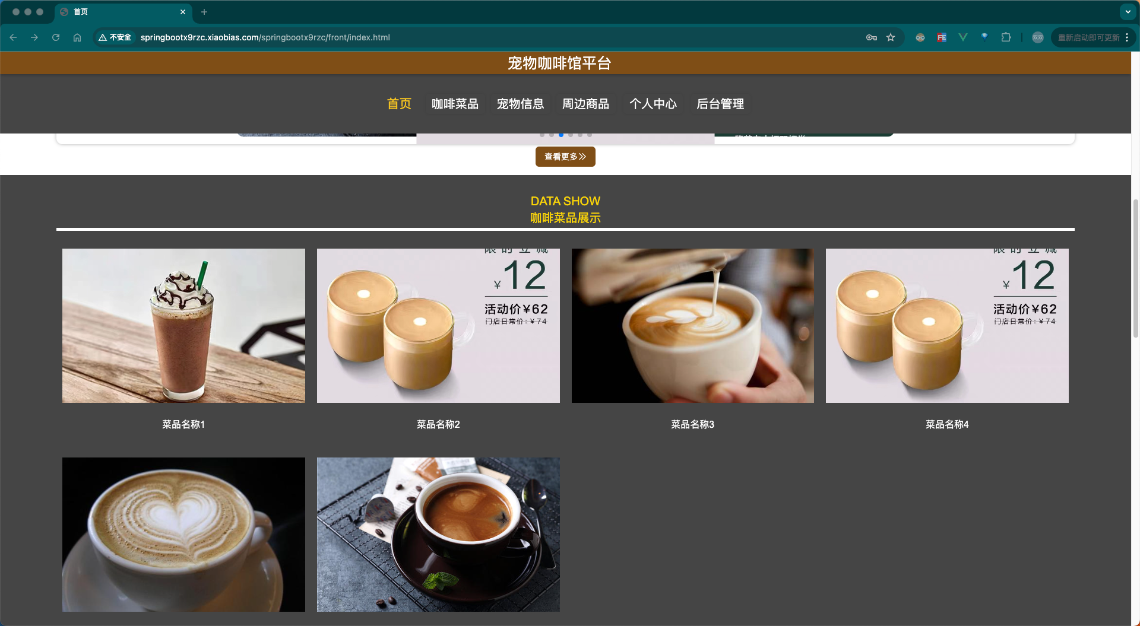The image size is (1140, 626).
Task: Open Chrome three-dot menu
Action: click(1127, 37)
